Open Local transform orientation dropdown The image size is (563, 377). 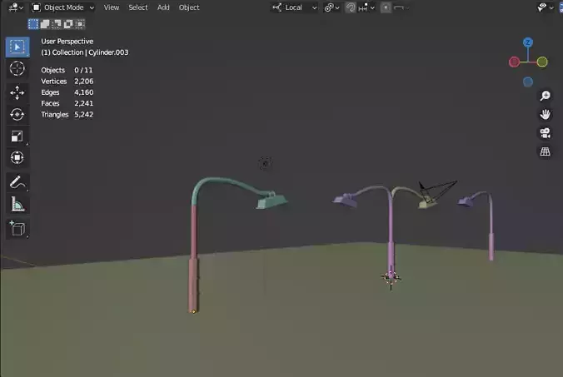295,7
